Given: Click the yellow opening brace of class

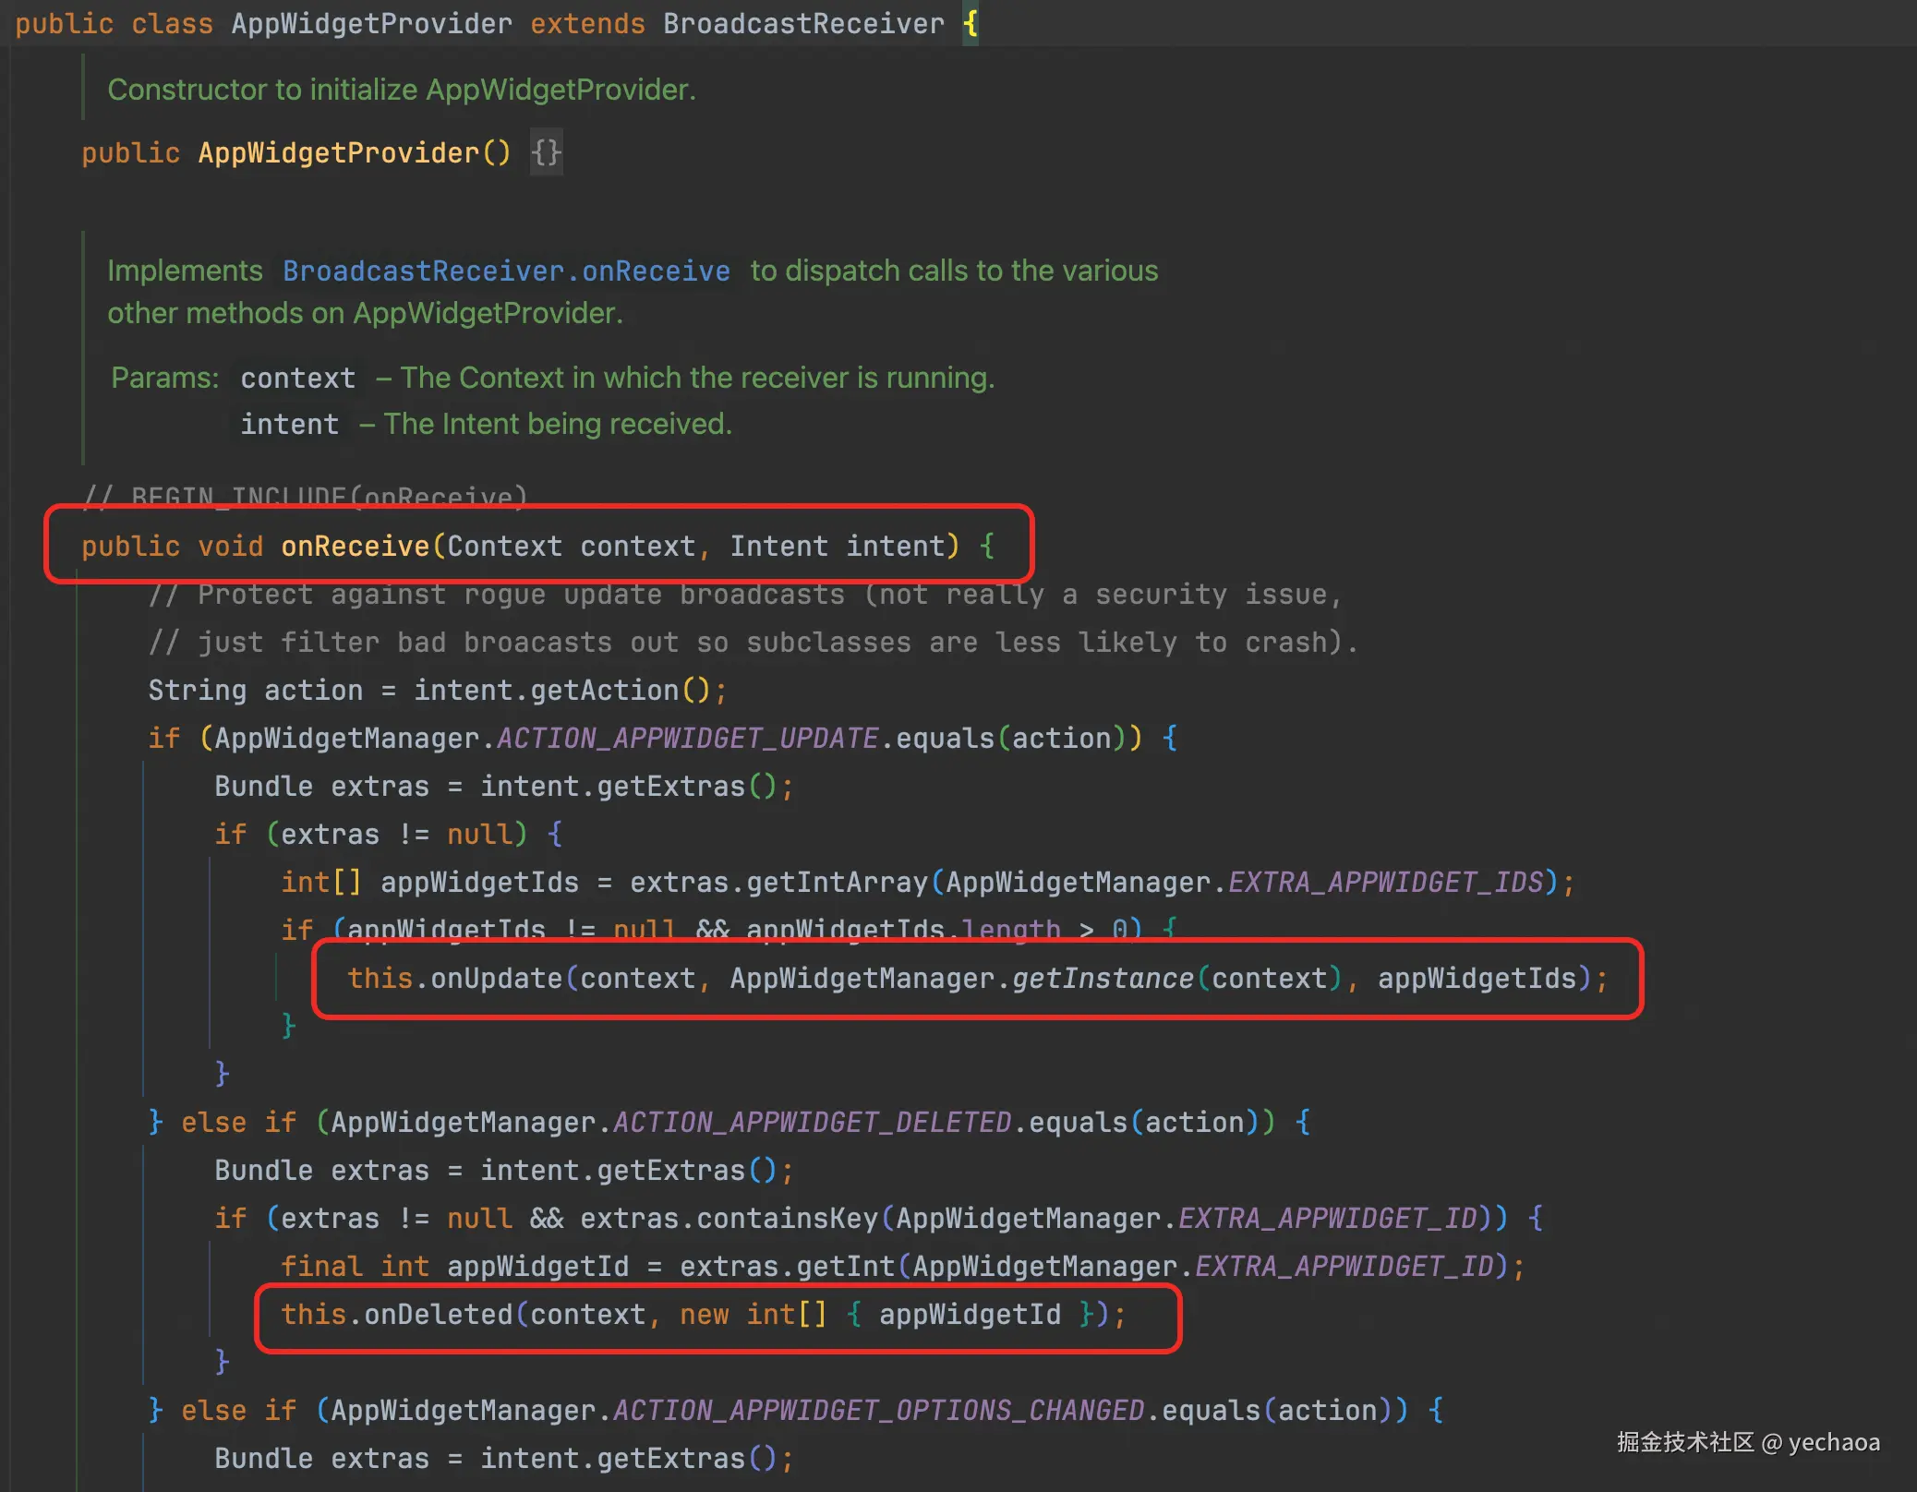Looking at the screenshot, I should [971, 23].
